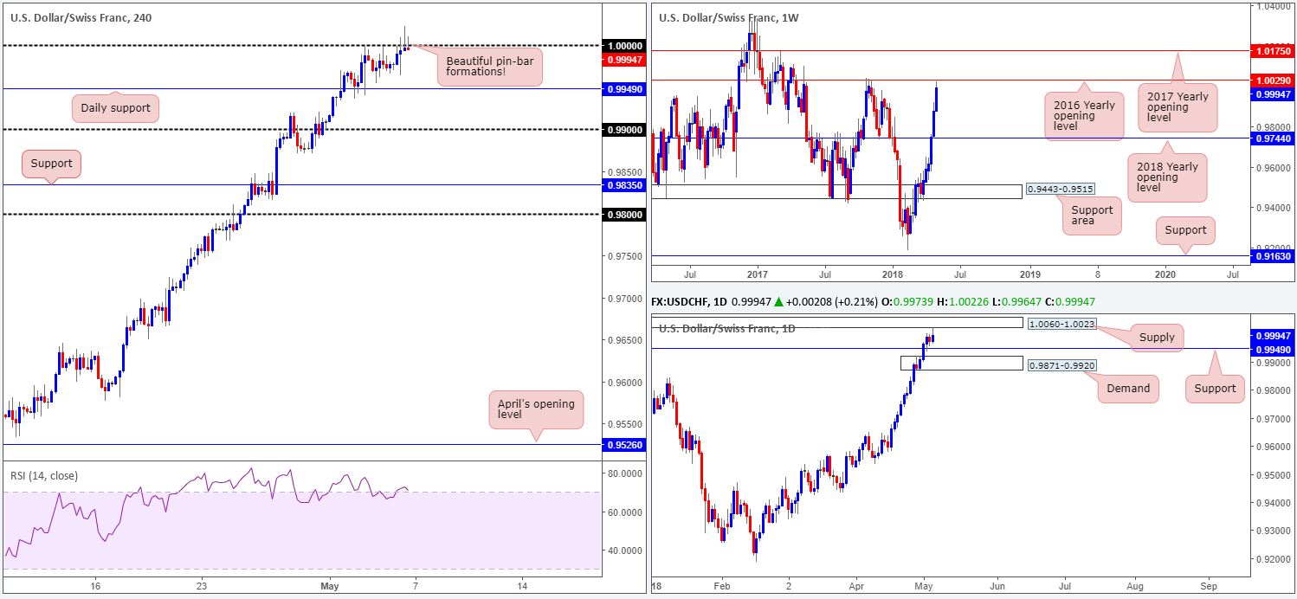The height and width of the screenshot is (599, 1297).
Task: Select the 80.0000 RSI axis value
Action: pos(624,474)
